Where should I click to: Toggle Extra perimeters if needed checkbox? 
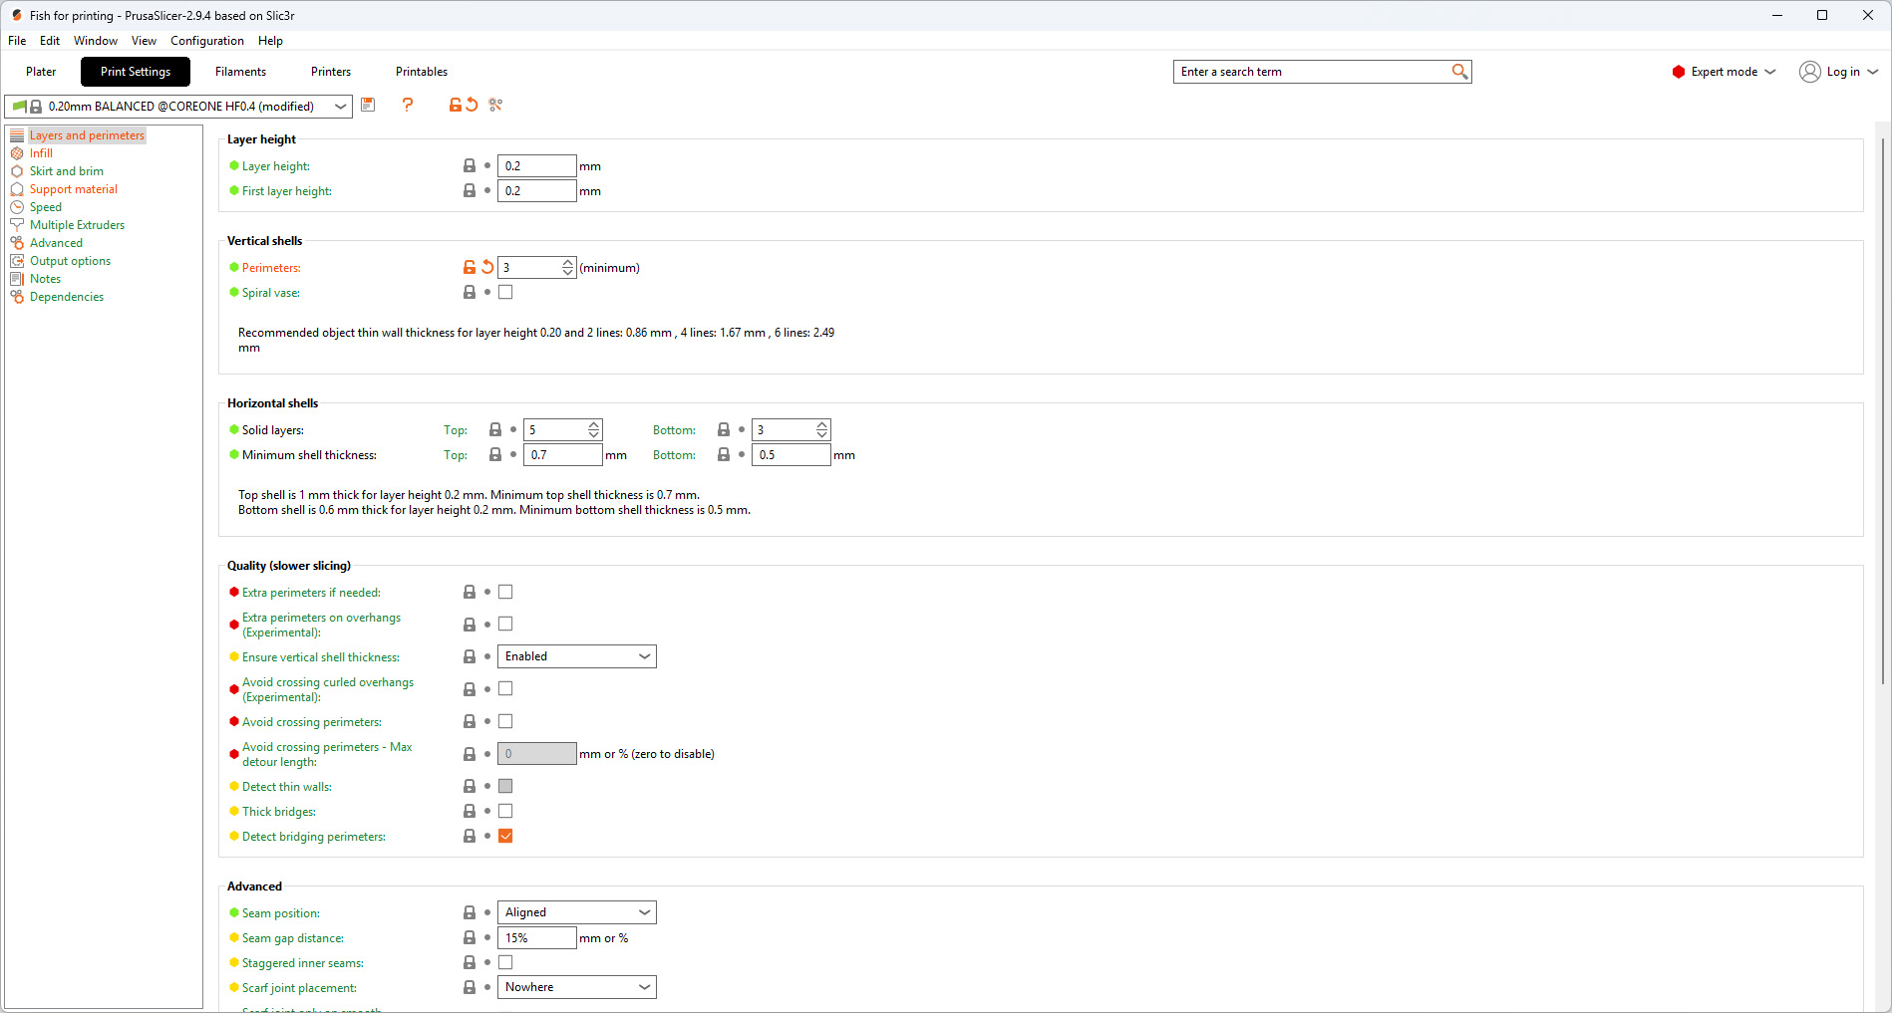505,592
